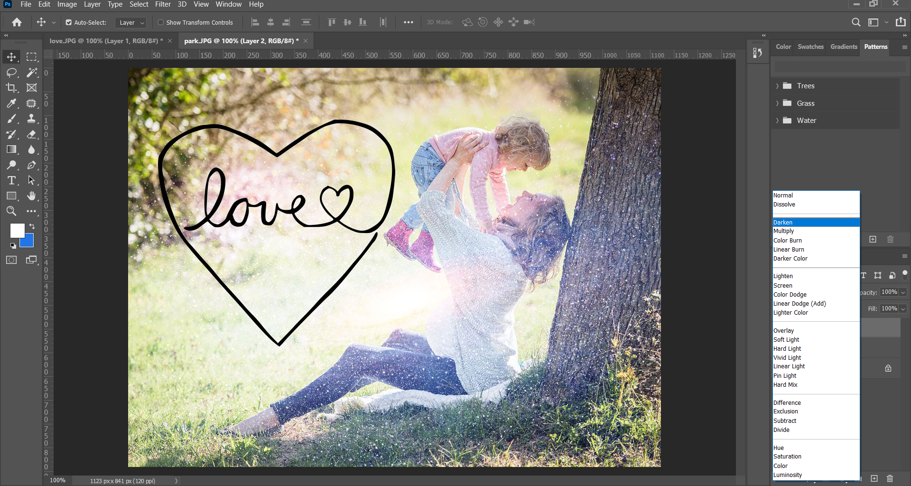This screenshot has width=911, height=486.
Task: Expand status bar info arrow
Action: pos(176,481)
